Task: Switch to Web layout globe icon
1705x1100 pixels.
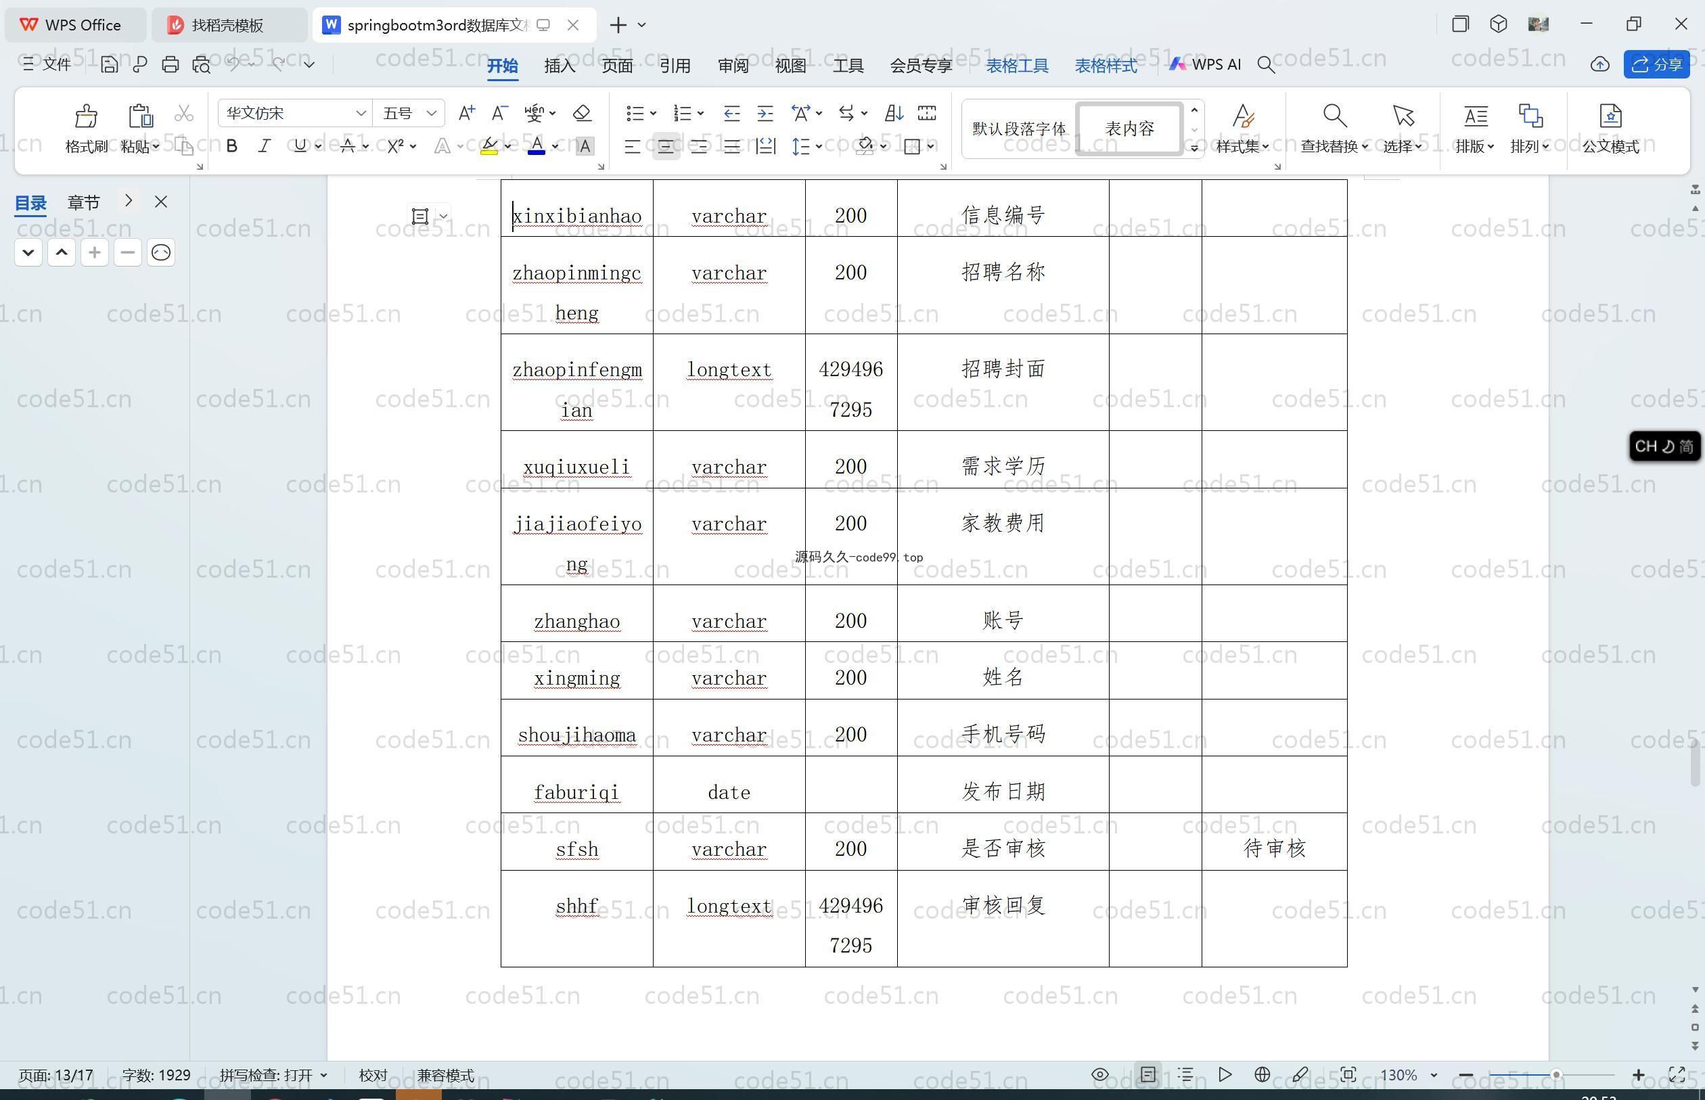Action: pyautogui.click(x=1262, y=1074)
